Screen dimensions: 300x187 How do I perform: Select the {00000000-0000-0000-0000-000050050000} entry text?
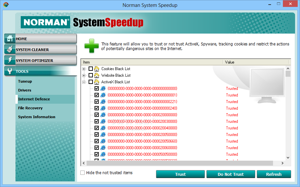click(142, 154)
